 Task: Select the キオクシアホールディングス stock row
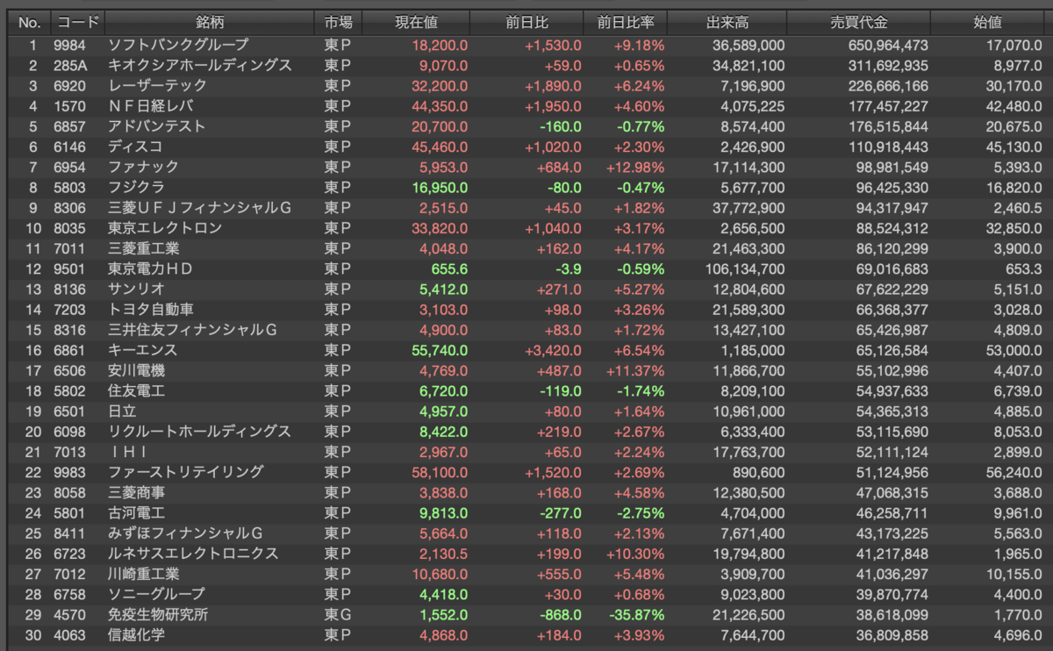pyautogui.click(x=526, y=65)
